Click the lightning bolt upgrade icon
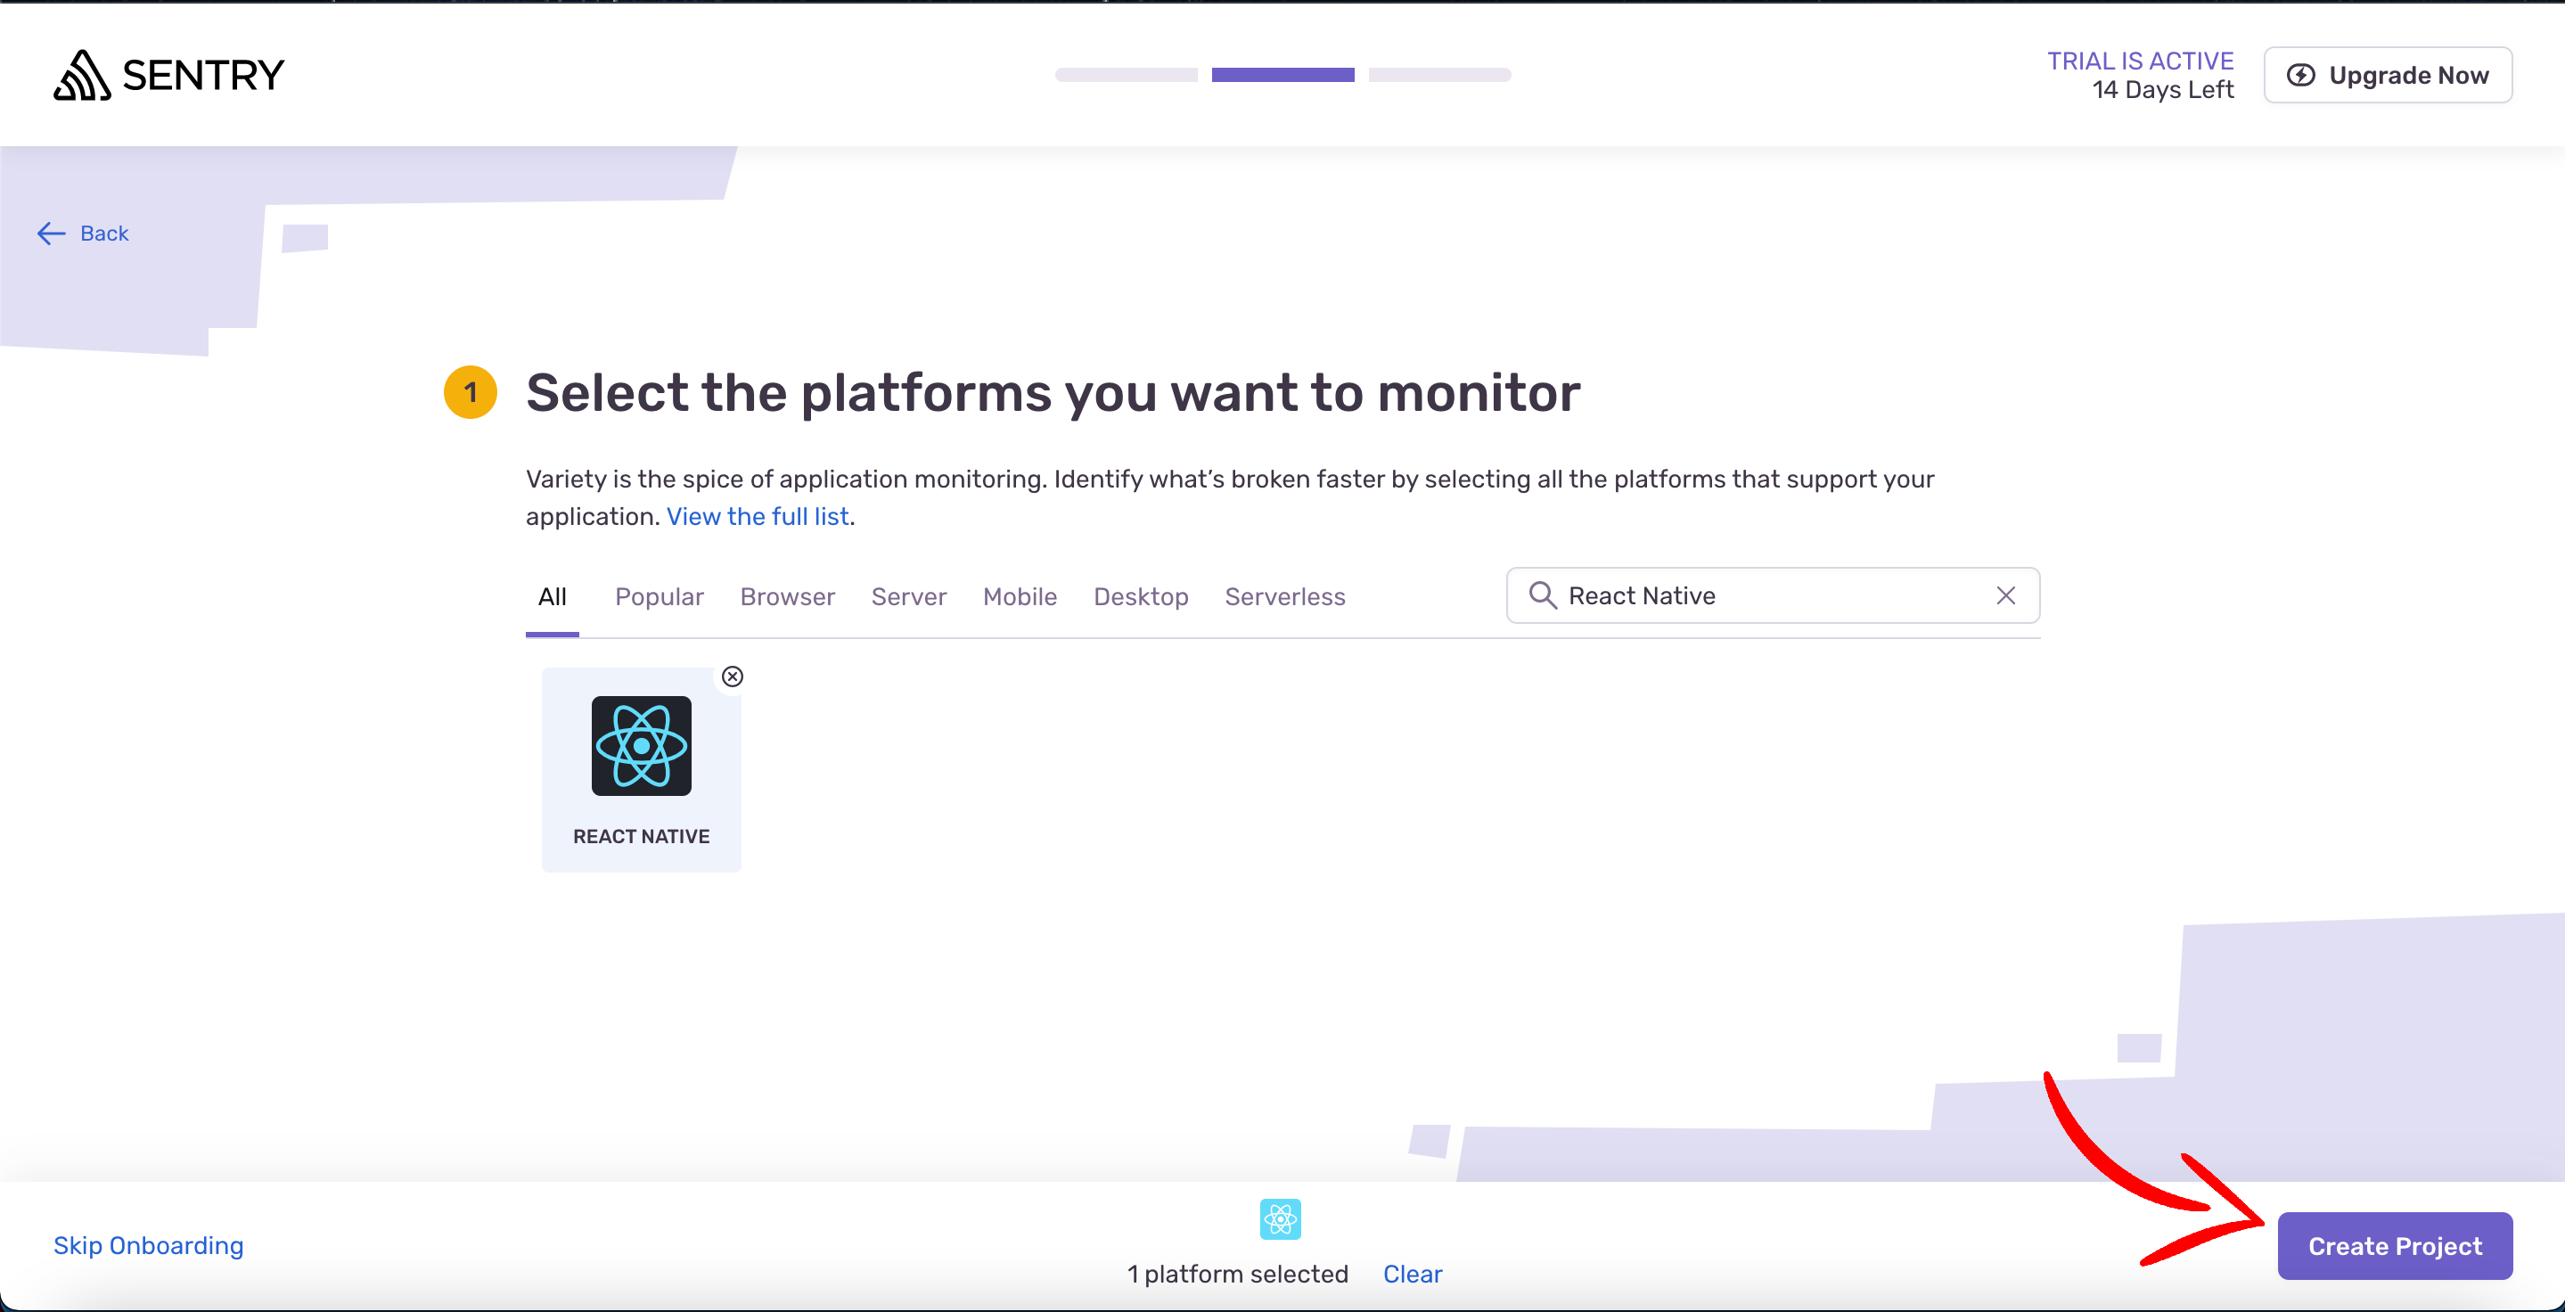The width and height of the screenshot is (2565, 1312). tap(2300, 76)
